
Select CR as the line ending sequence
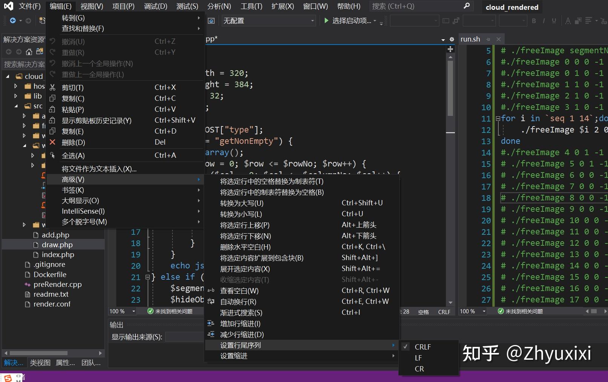pyautogui.click(x=419, y=369)
